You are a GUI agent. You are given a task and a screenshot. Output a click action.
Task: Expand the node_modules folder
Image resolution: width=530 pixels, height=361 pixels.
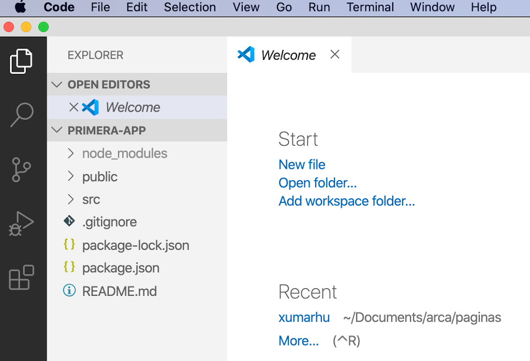point(124,153)
